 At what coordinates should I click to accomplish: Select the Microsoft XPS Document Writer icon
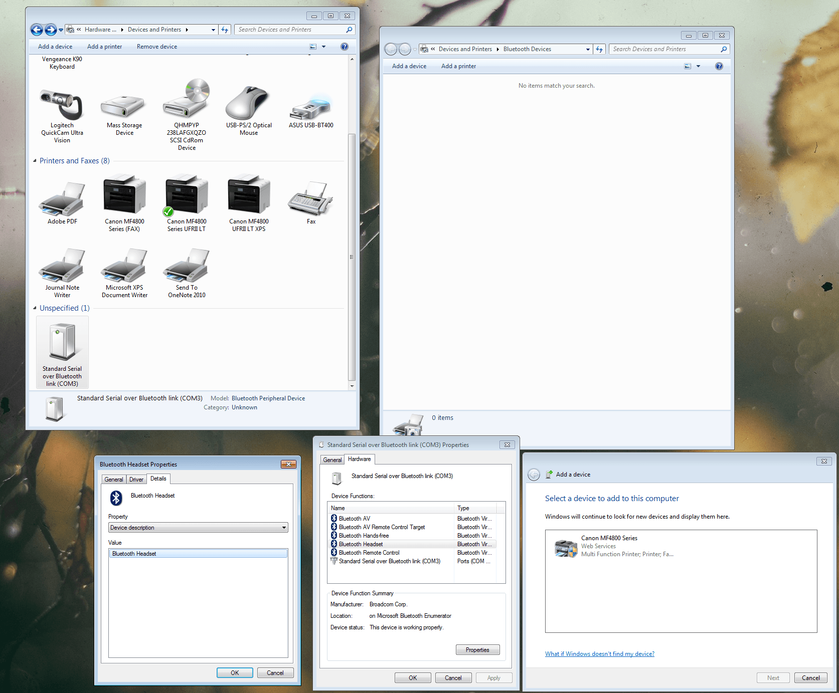coord(124,266)
